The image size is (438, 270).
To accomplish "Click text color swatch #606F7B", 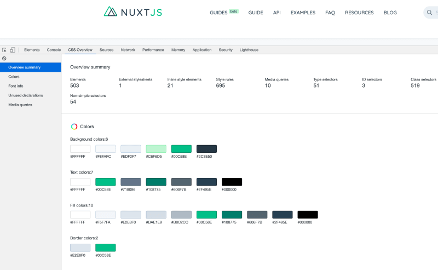I will tap(181, 182).
